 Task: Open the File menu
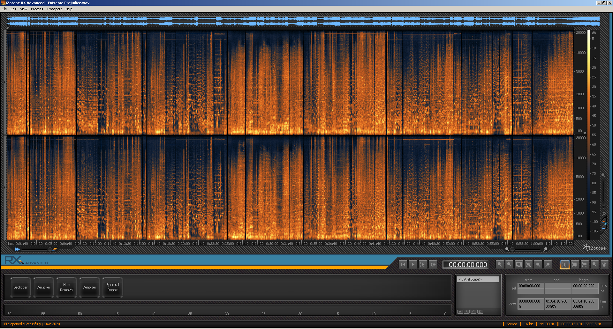coord(4,9)
